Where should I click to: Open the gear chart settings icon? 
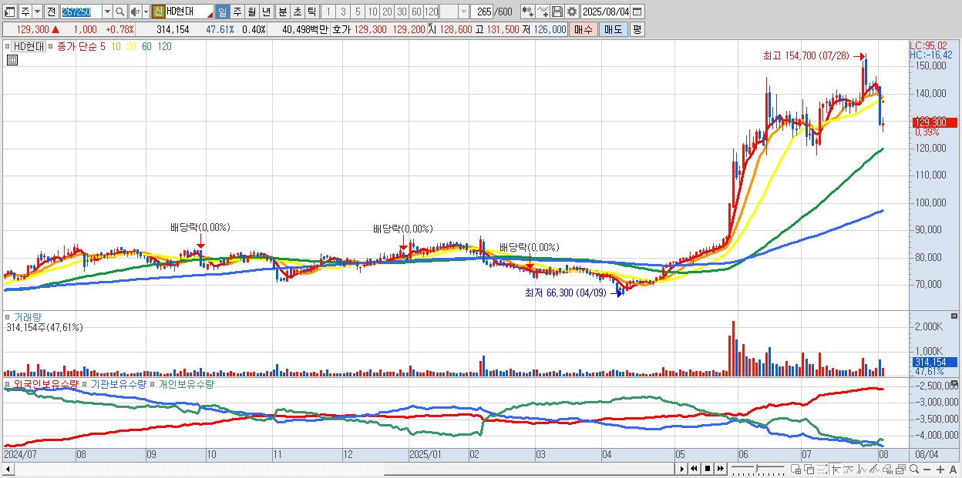572,12
